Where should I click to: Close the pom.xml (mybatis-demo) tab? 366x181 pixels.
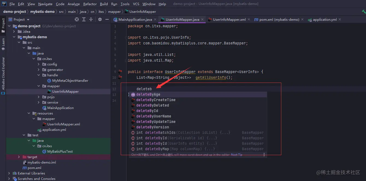click(x=302, y=20)
